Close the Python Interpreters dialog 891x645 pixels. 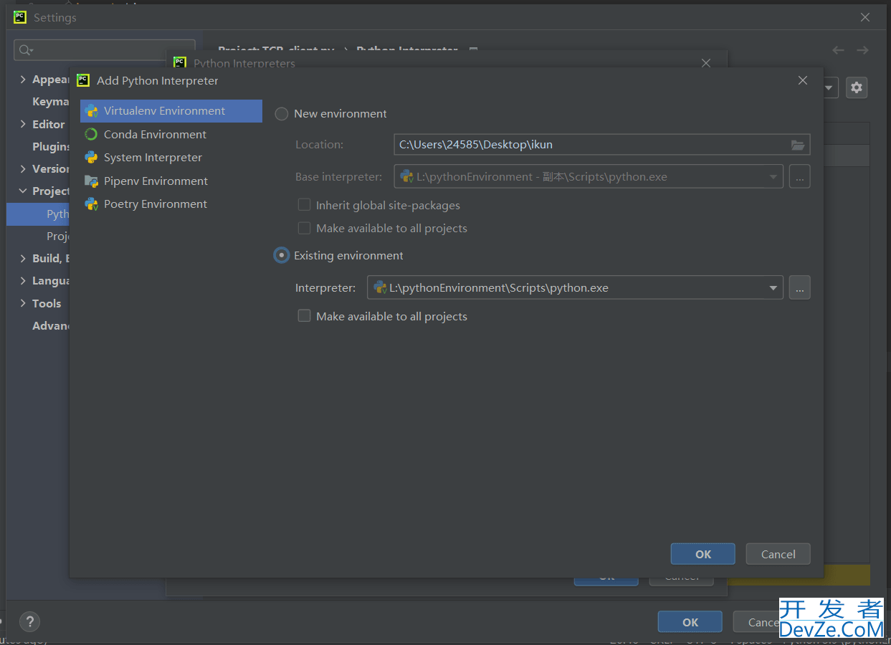[x=706, y=63]
